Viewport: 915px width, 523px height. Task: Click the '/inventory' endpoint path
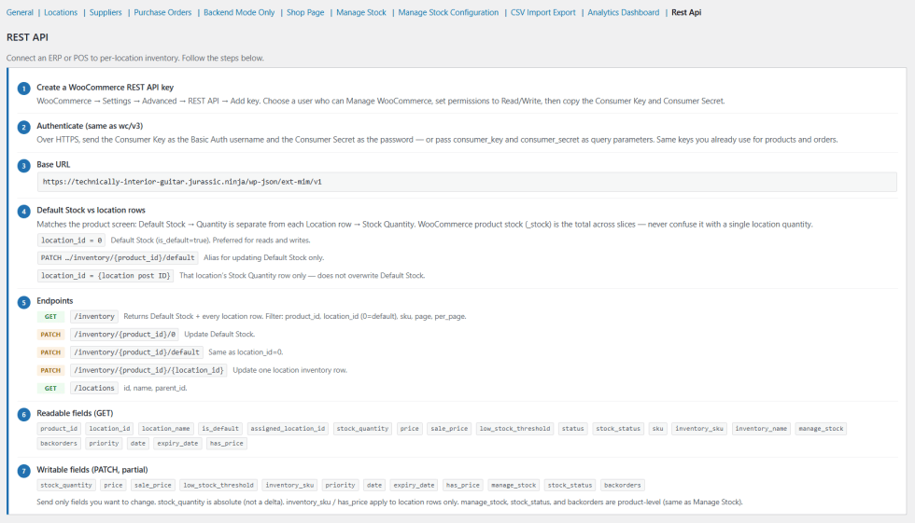pyautogui.click(x=94, y=316)
